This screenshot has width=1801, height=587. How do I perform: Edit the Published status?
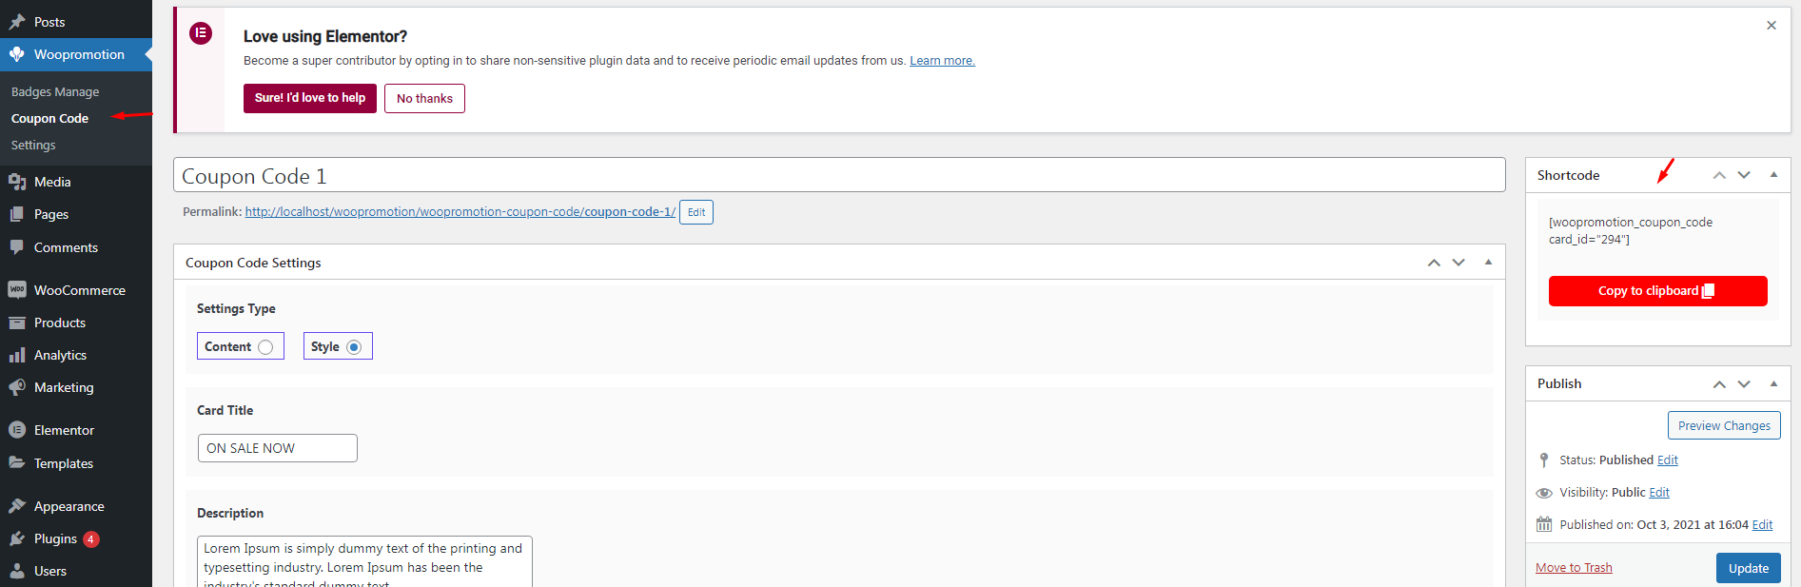[1668, 460]
